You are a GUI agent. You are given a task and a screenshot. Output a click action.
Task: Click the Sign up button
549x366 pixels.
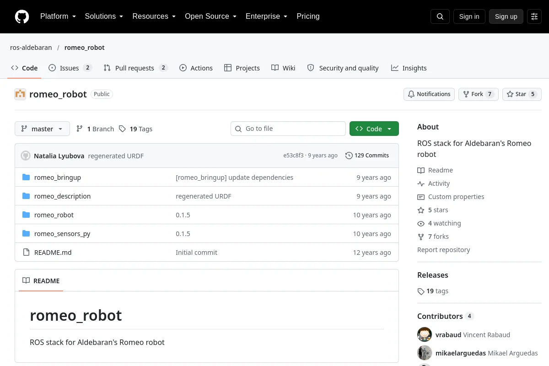point(506,16)
